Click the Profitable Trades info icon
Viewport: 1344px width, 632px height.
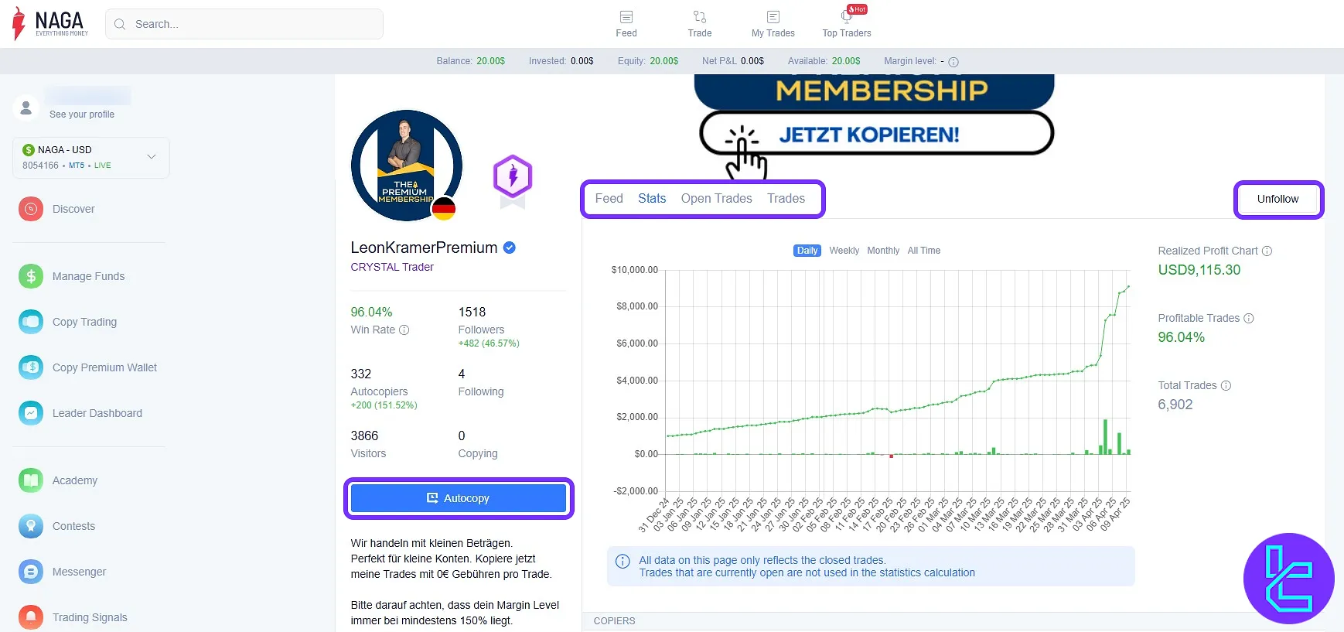tap(1249, 318)
